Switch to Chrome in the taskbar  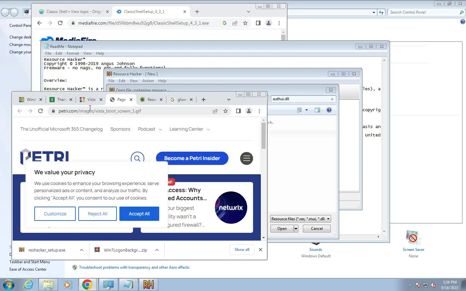click(87, 285)
